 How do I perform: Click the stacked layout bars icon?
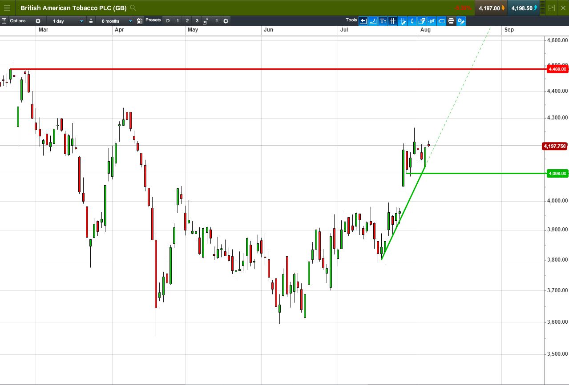tap(543, 8)
